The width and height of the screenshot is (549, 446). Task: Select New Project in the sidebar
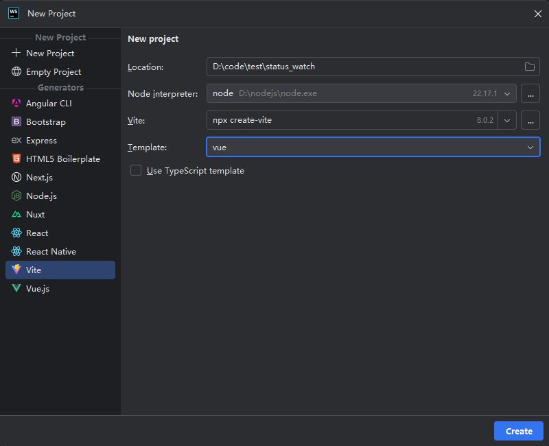point(60,54)
